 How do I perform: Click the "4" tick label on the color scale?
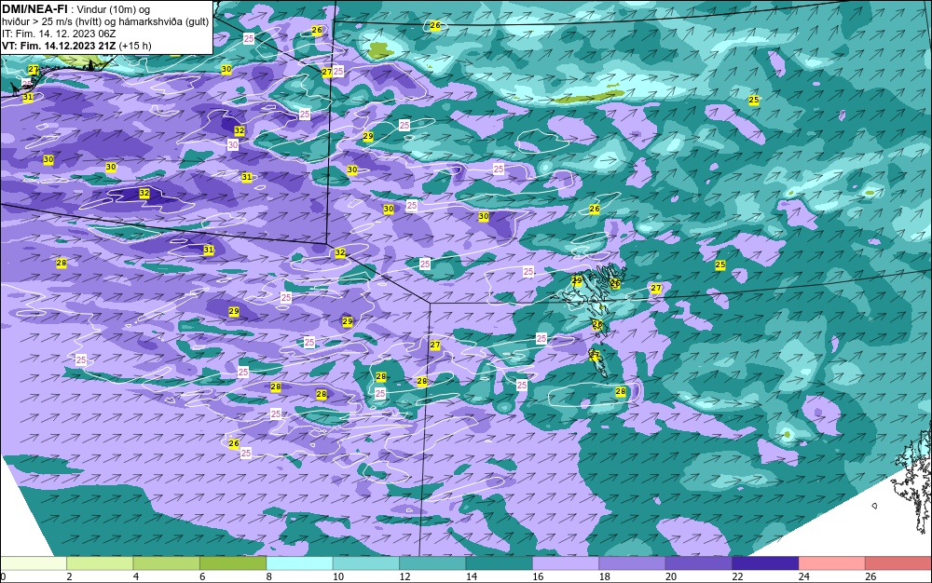(x=136, y=576)
